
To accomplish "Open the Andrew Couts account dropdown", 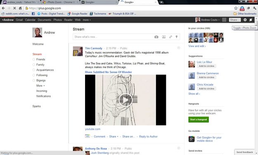I will [x=210, y=20].
